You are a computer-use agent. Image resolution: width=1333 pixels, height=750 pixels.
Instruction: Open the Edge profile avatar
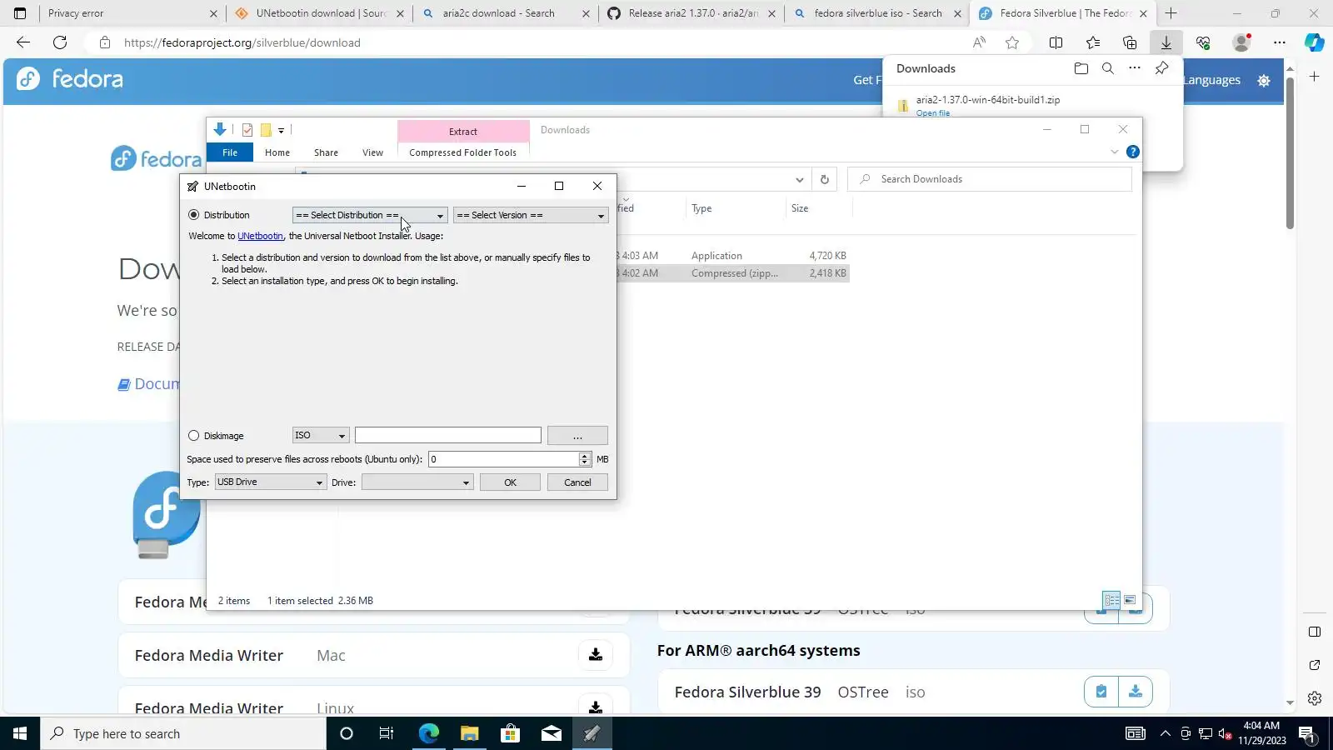point(1241,42)
